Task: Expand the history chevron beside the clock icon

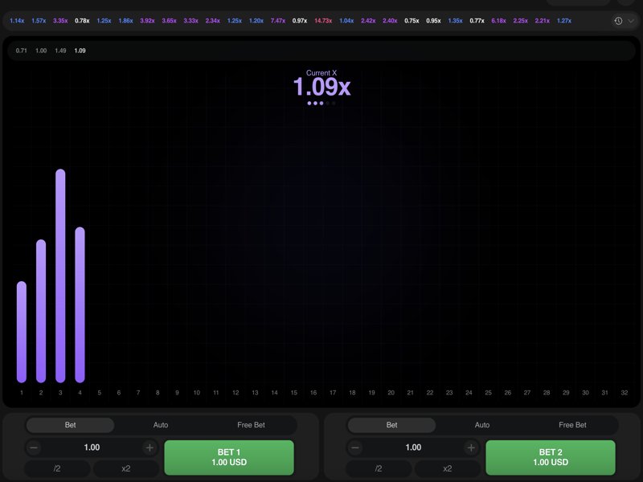Action: pos(631,21)
